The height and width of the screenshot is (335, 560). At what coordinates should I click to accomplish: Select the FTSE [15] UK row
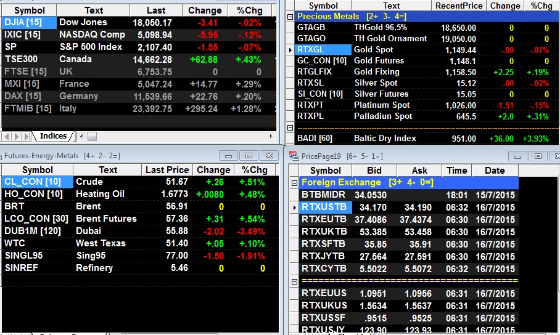(x=139, y=71)
